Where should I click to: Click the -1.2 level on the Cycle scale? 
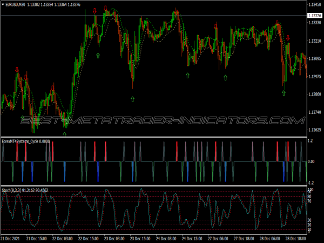(310, 183)
